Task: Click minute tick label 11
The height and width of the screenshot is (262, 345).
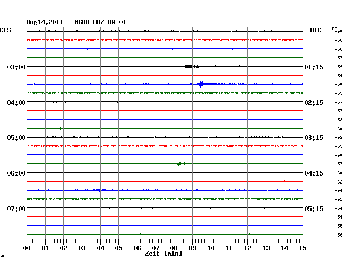Action: [229, 248]
